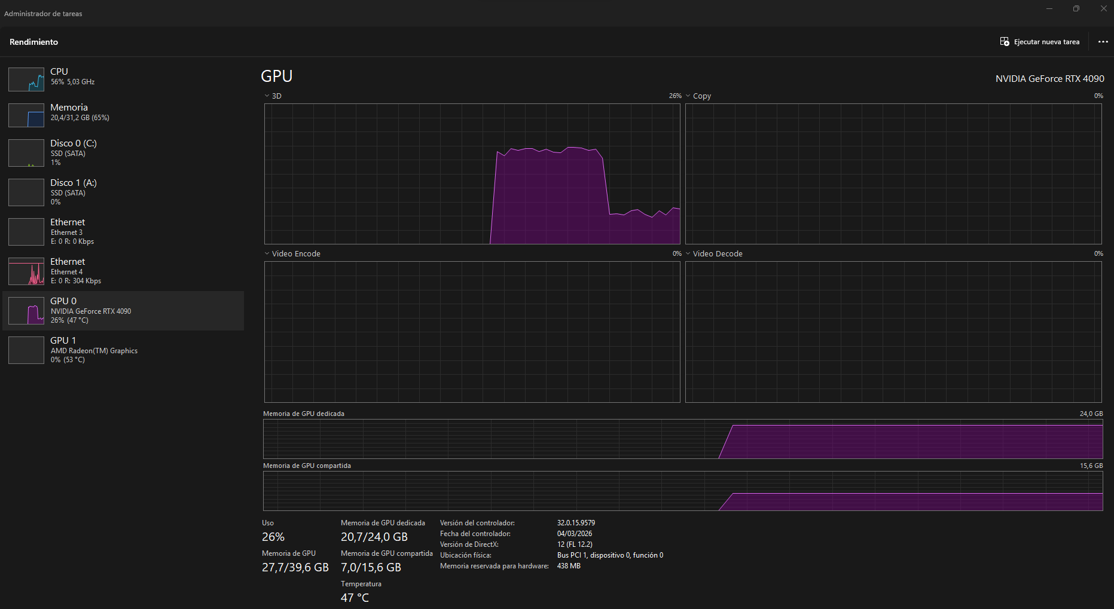Click the Memoria entry title in sidebar
Screen dimensions: 1114x609
coord(69,108)
